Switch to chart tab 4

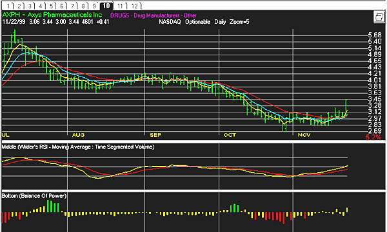[40, 6]
